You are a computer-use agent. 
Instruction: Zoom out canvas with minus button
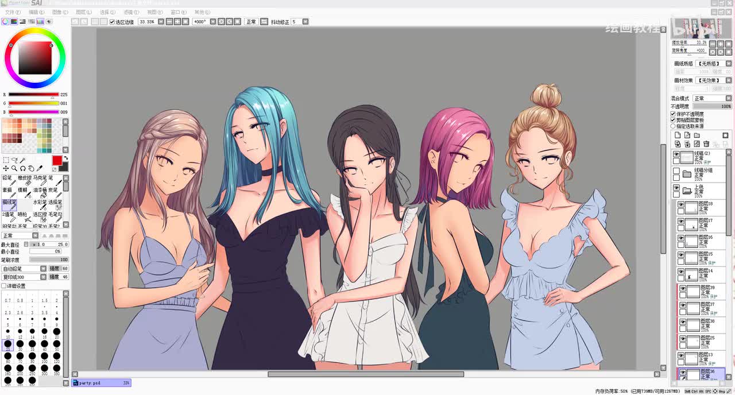(169, 22)
